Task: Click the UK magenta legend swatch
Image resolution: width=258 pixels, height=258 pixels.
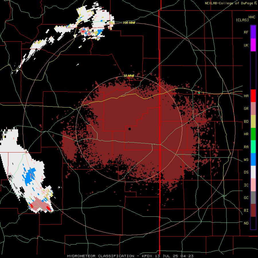Action: [253, 45]
